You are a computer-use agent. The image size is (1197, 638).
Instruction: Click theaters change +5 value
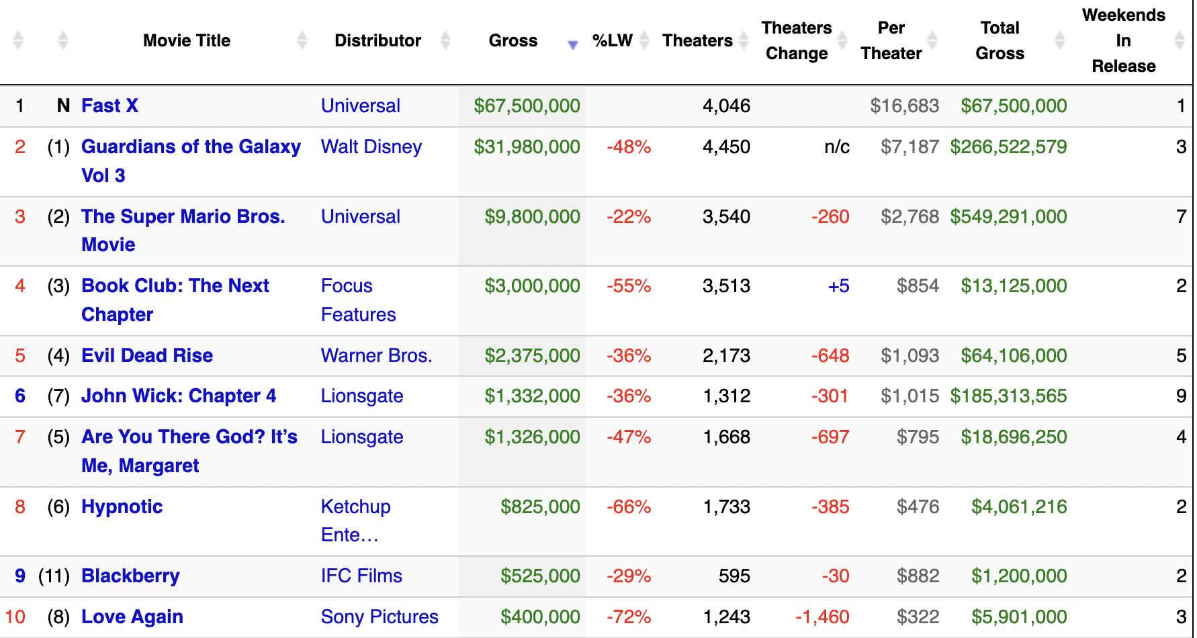pyautogui.click(x=838, y=286)
